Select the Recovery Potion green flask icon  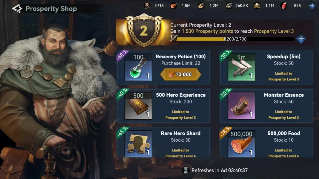click(138, 67)
